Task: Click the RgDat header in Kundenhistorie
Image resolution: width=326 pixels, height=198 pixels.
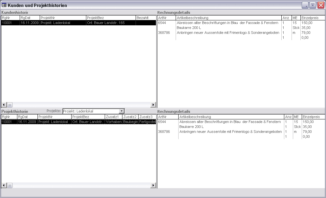Action: [x=30, y=18]
